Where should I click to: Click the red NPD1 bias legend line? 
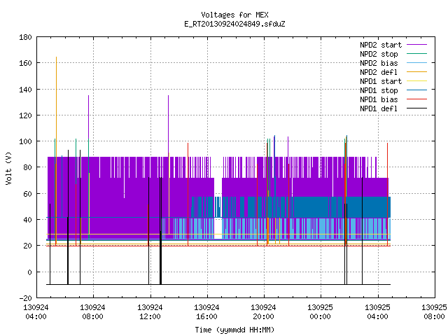point(416,99)
